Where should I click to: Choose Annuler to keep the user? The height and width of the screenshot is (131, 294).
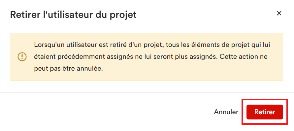226,112
